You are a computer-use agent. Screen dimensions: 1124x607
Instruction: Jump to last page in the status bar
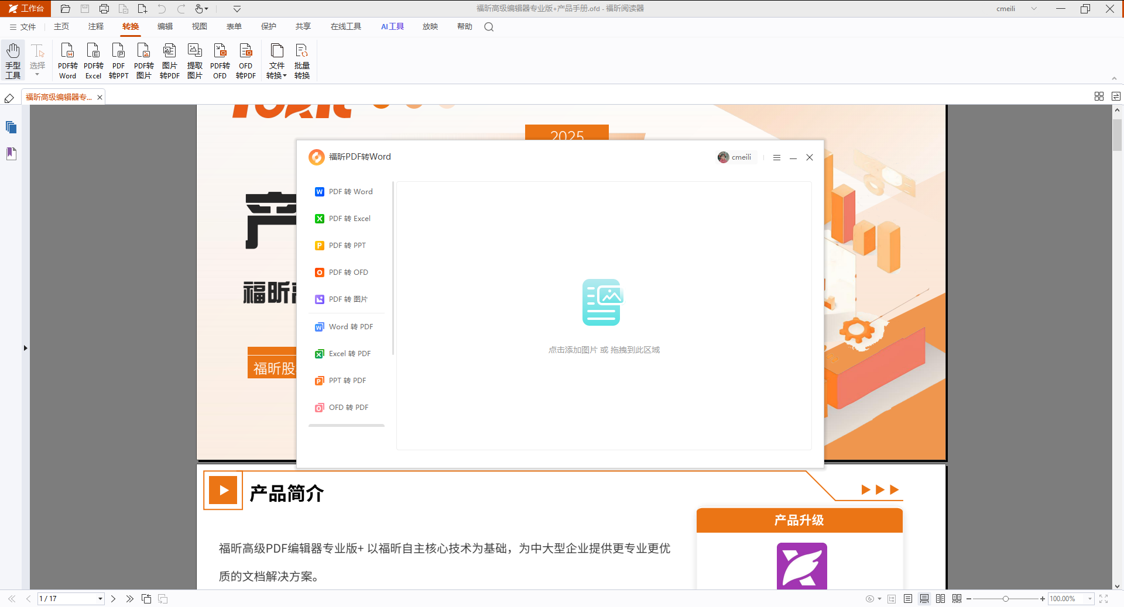[x=129, y=599]
